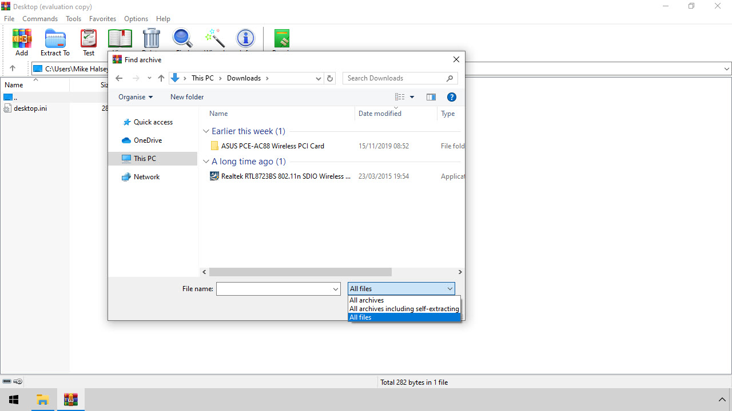Open the Help menu
The image size is (732, 411).
163,19
